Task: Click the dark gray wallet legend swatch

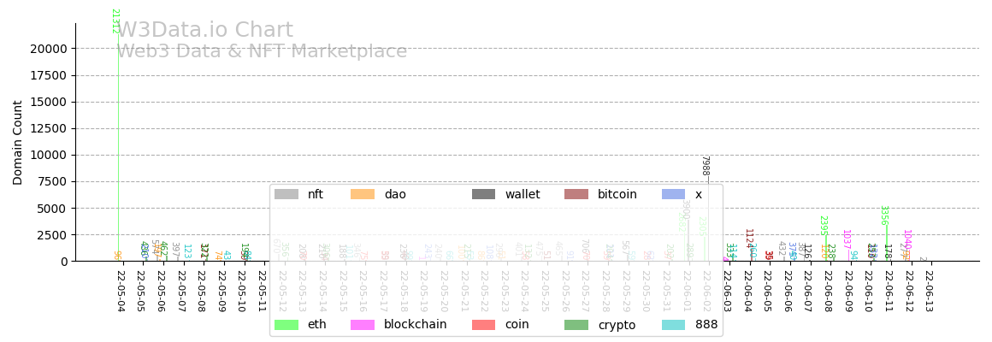Action: tap(483, 194)
